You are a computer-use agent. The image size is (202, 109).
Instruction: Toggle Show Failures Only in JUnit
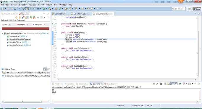click(x=23, y=17)
